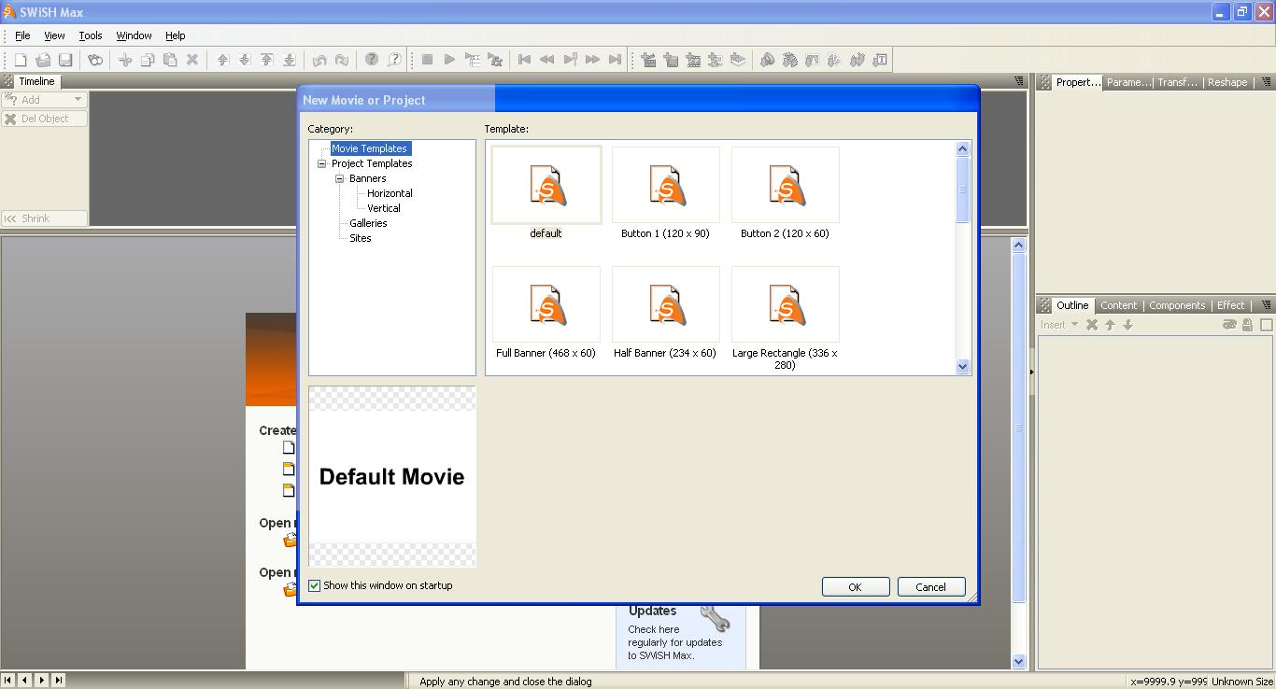Click the Paste toolbar icon
The image size is (1276, 689).
tap(170, 60)
